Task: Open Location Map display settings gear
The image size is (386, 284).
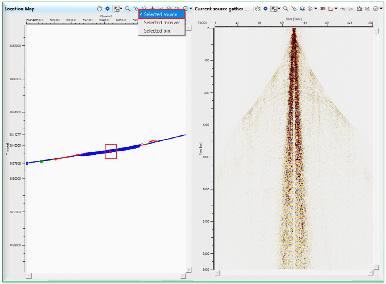Action: 108,9
